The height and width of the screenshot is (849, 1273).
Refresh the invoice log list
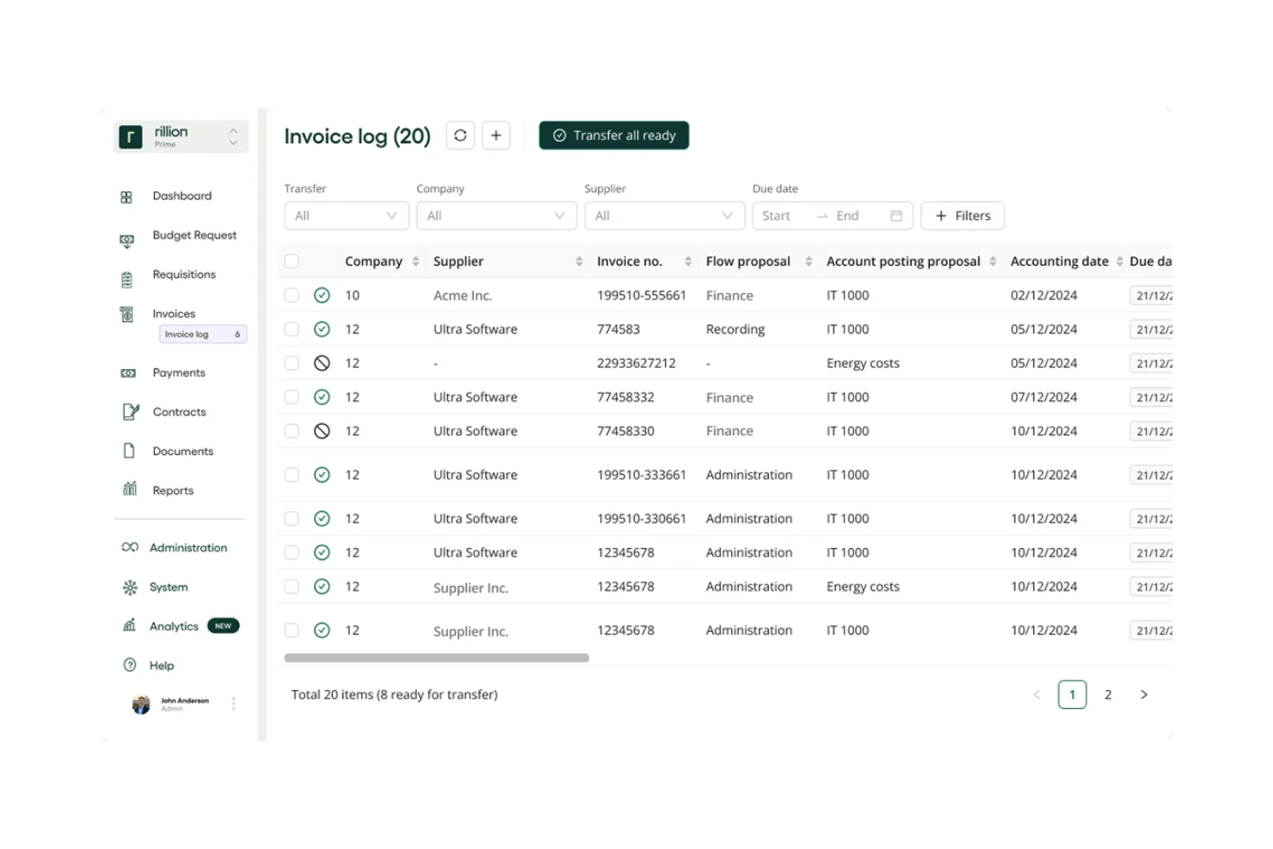click(460, 135)
